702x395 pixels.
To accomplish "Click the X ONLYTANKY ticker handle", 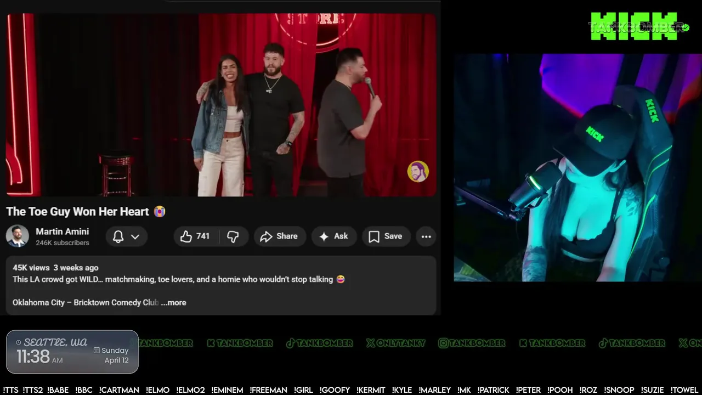I will [395, 343].
